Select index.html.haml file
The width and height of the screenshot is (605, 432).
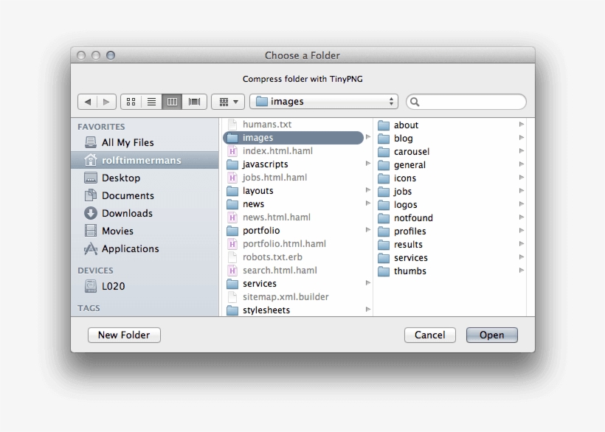coord(297,150)
